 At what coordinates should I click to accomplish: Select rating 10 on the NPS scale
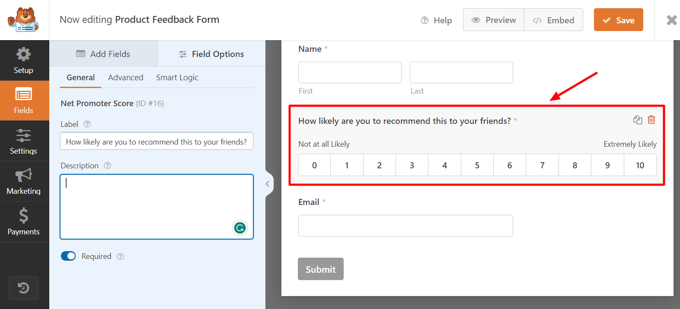[x=640, y=165]
